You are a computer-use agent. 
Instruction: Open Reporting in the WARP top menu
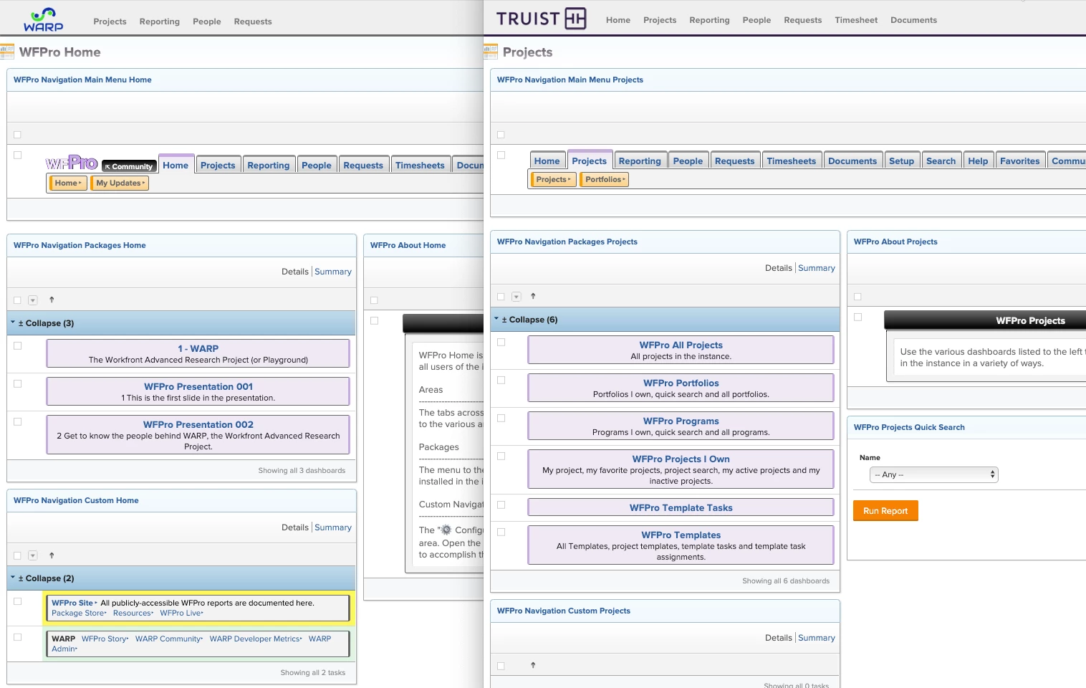(160, 21)
